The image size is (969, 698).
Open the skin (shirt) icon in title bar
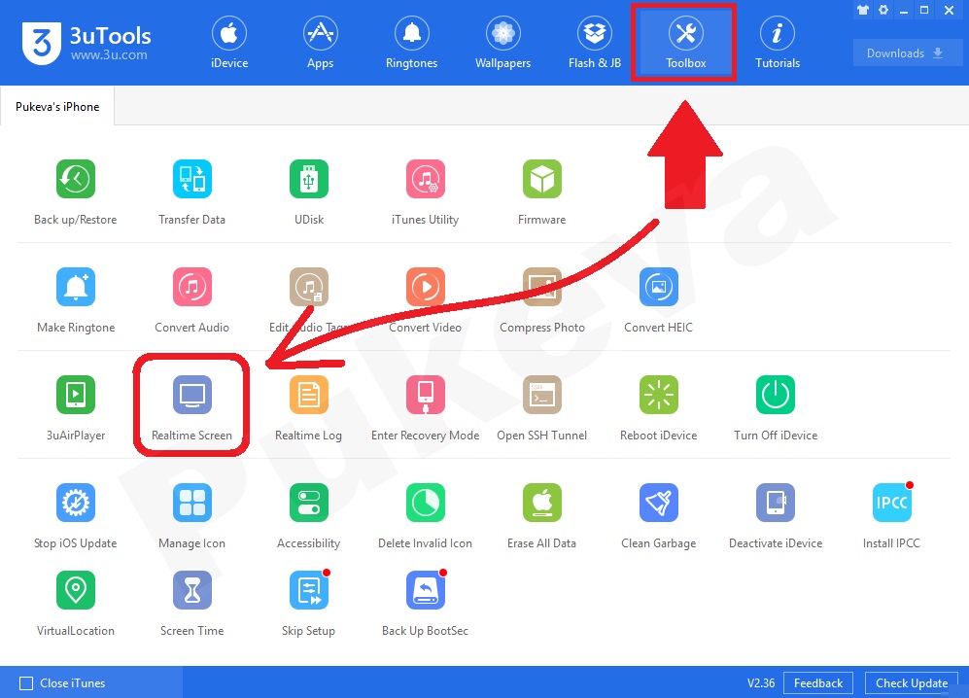click(863, 10)
